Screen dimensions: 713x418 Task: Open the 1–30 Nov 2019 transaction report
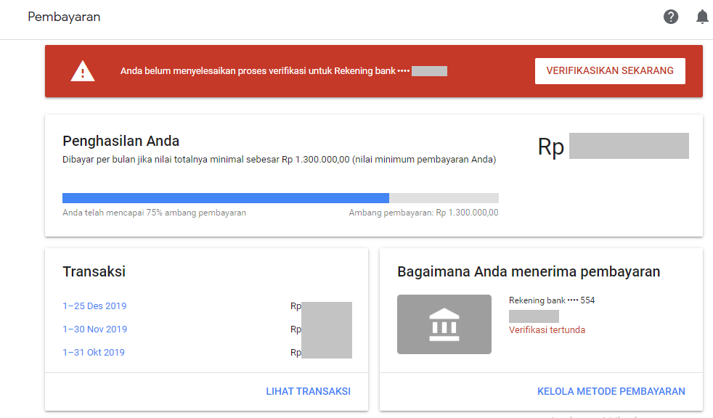point(94,329)
